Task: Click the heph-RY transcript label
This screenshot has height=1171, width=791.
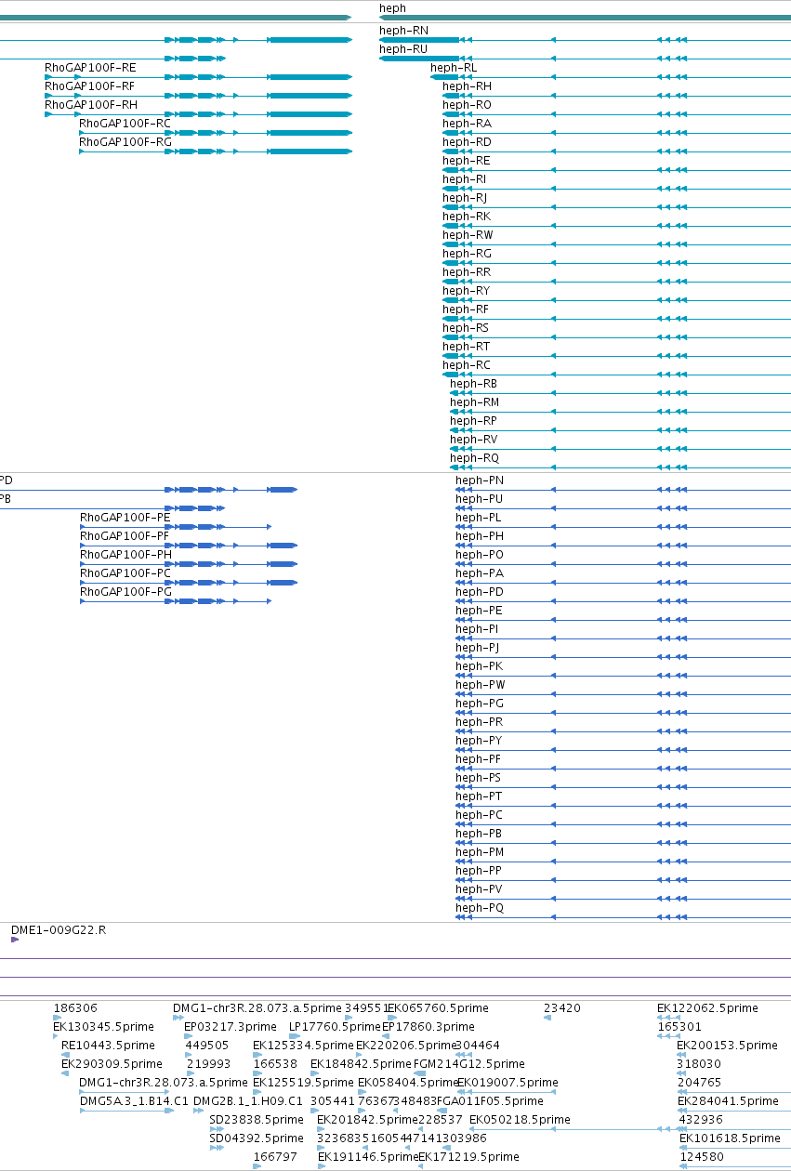Action: [x=466, y=291]
